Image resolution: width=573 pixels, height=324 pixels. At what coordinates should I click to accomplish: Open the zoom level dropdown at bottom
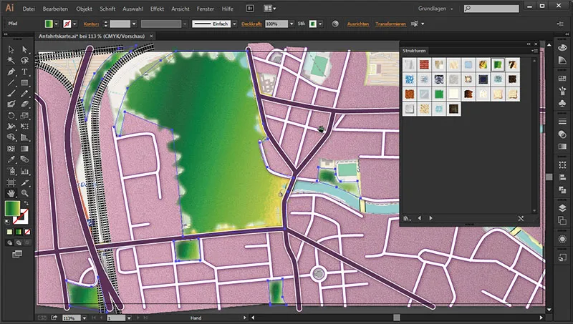click(x=85, y=318)
